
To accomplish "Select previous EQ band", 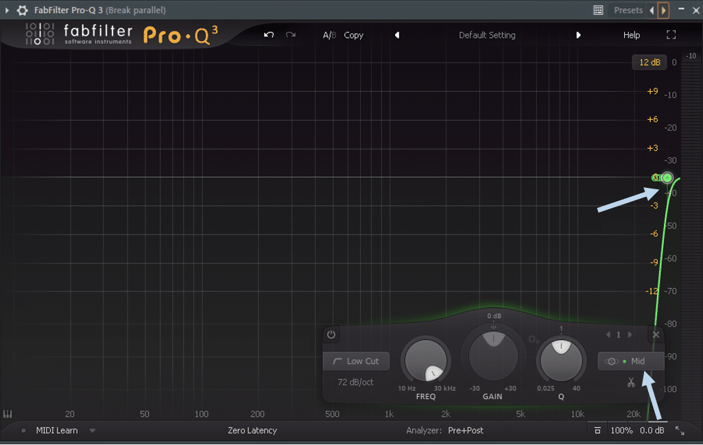I will pyautogui.click(x=608, y=335).
